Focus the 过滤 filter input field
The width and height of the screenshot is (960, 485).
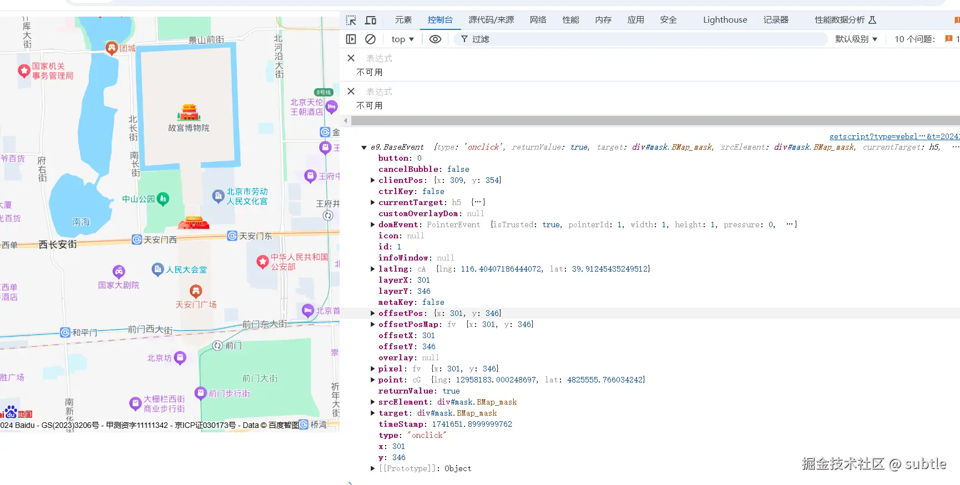tap(641, 39)
